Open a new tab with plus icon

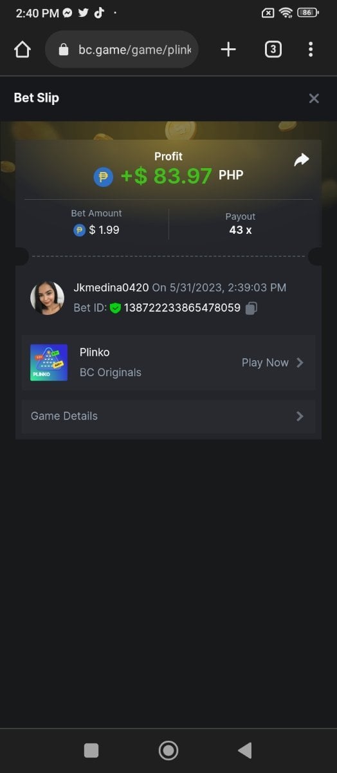(x=228, y=50)
